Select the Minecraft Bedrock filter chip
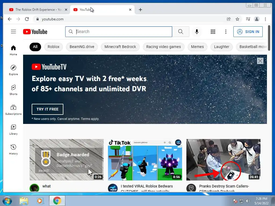 (120, 47)
